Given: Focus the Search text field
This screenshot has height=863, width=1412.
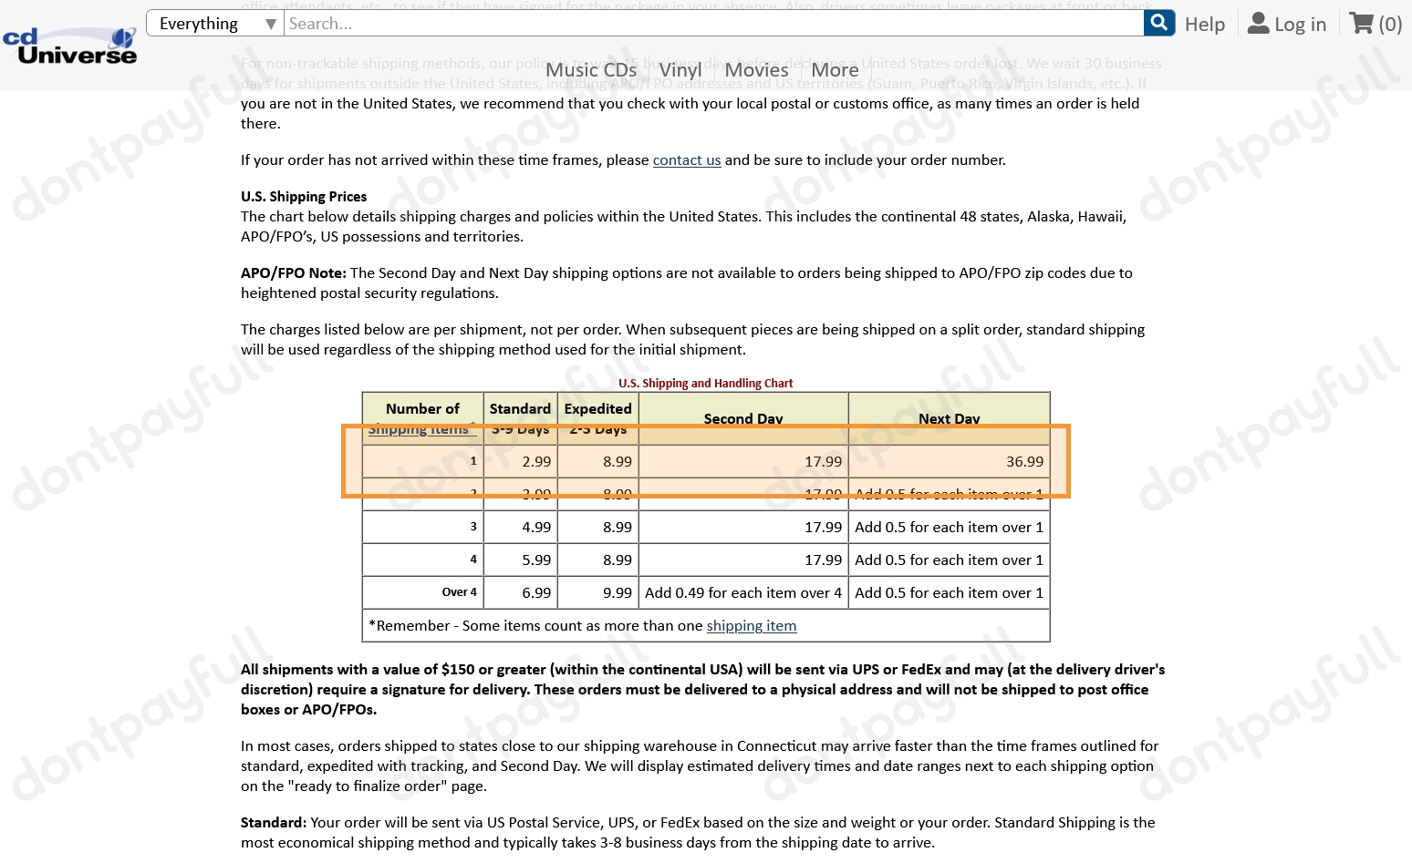Looking at the screenshot, I should tap(713, 24).
